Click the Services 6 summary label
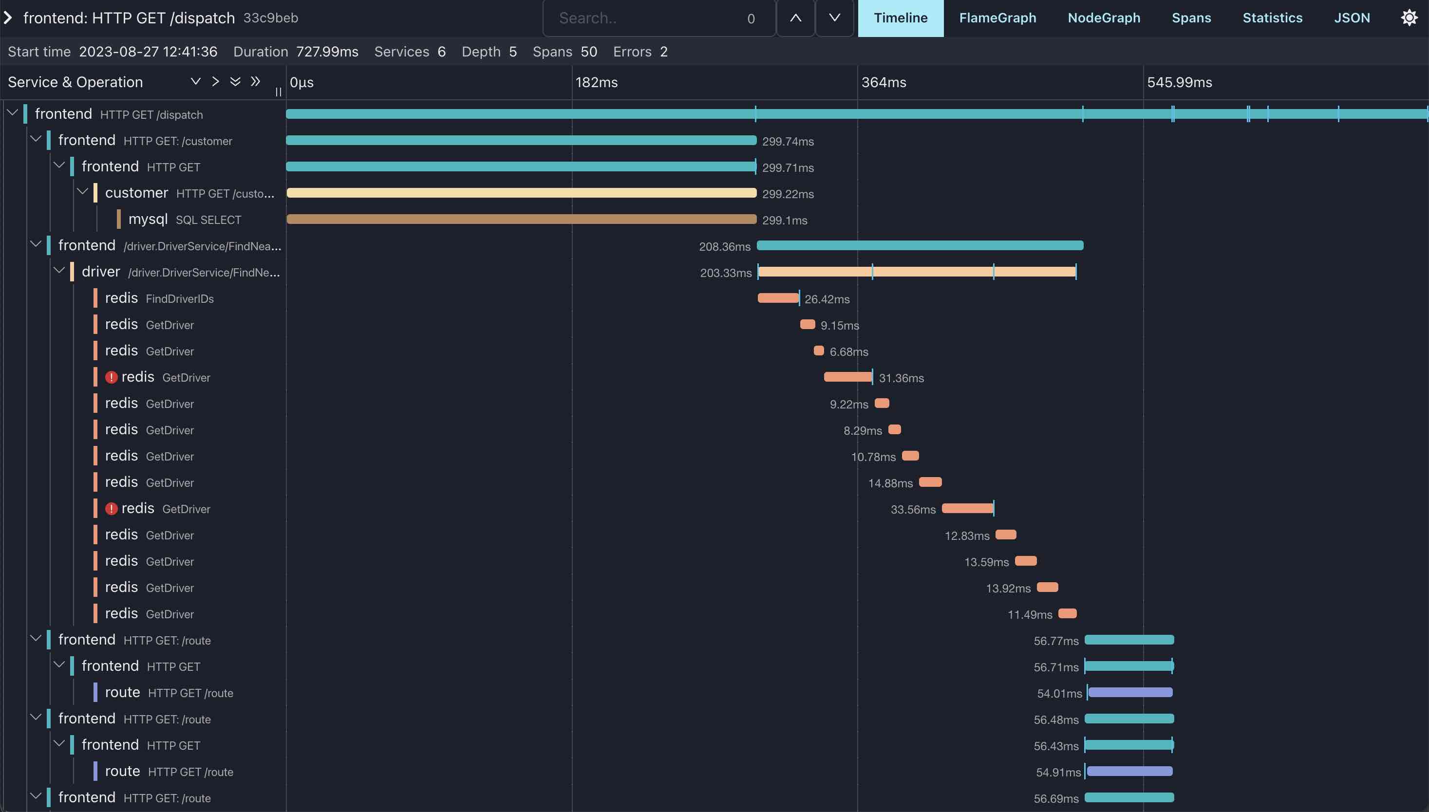Viewport: 1429px width, 812px height. (410, 51)
